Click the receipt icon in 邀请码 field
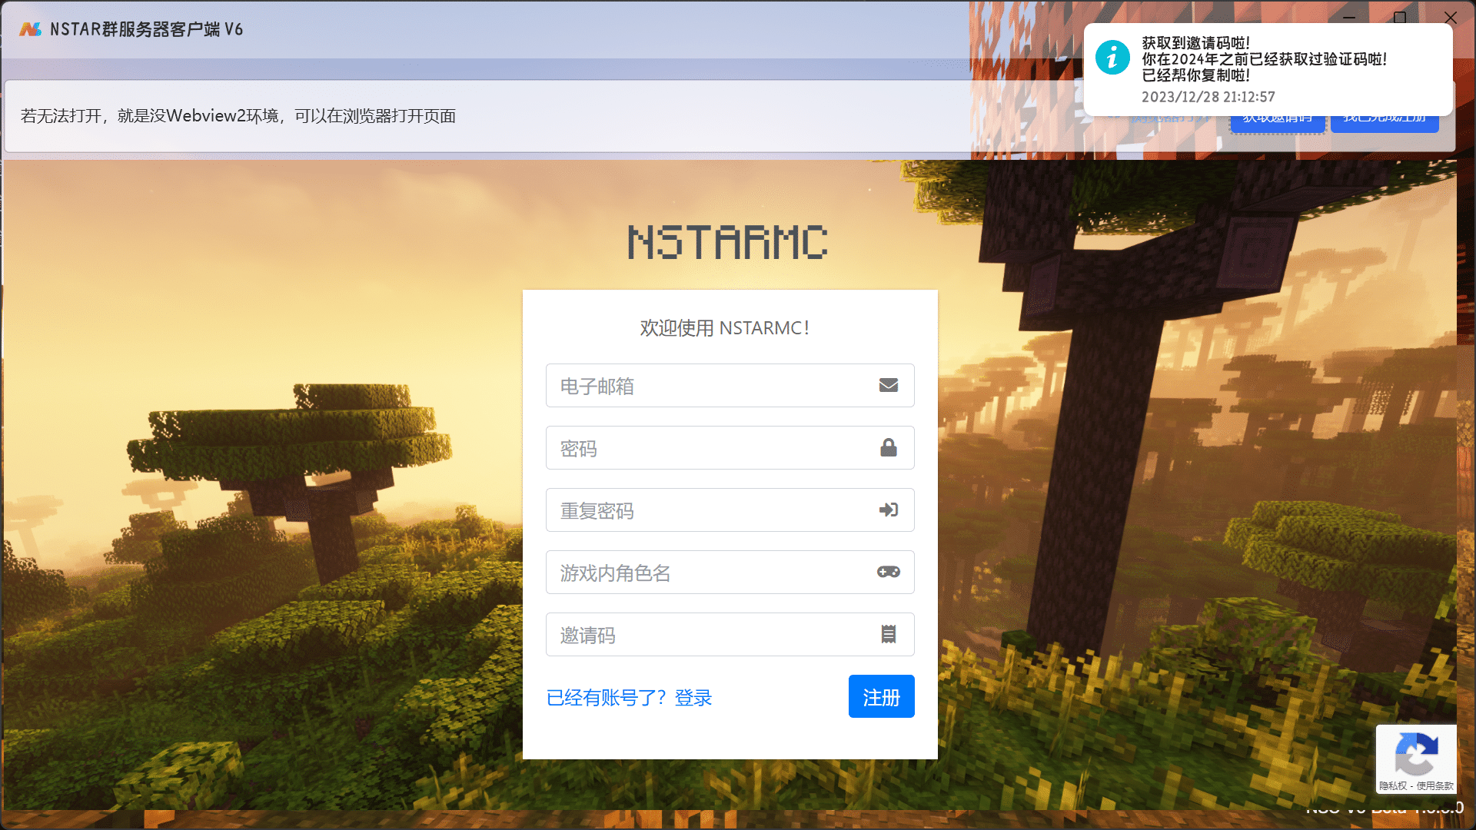Screen dimensions: 1476x830 point(889,634)
